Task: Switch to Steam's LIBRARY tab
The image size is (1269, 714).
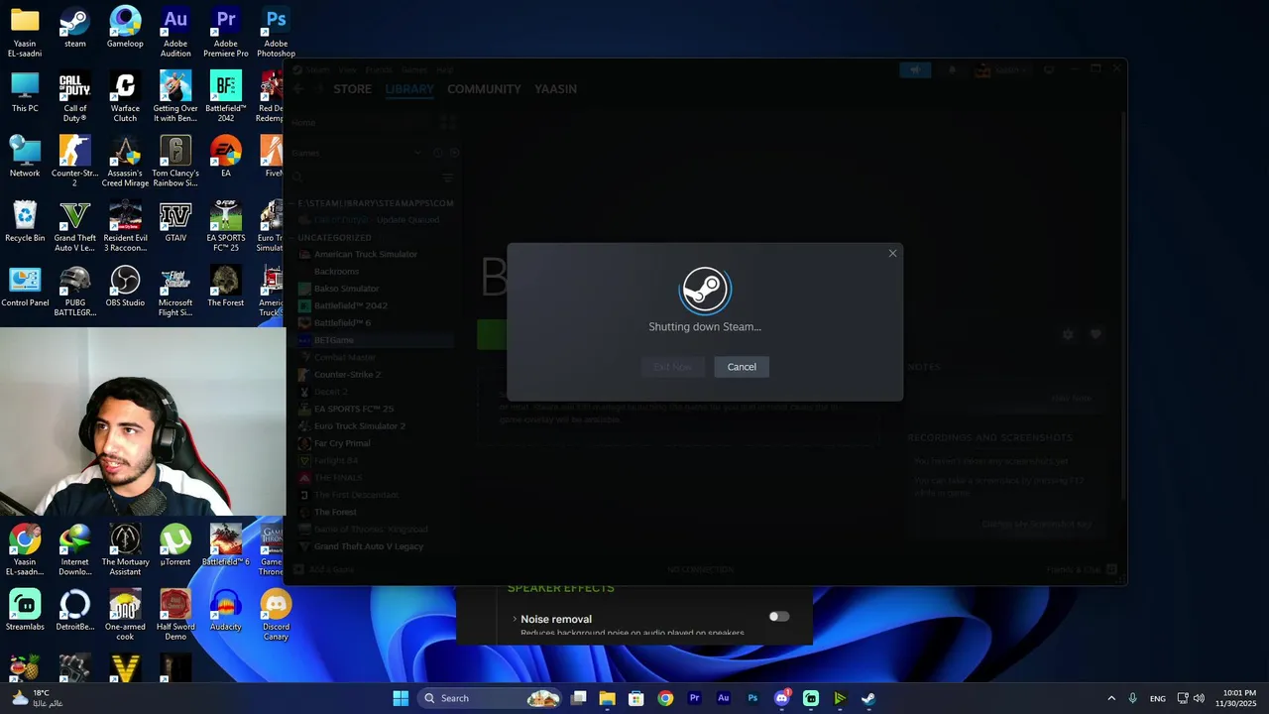Action: tap(409, 89)
